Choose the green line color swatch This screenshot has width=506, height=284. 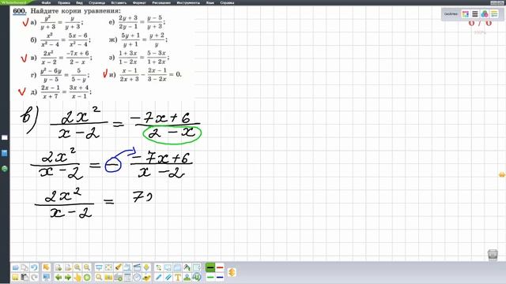210,277
